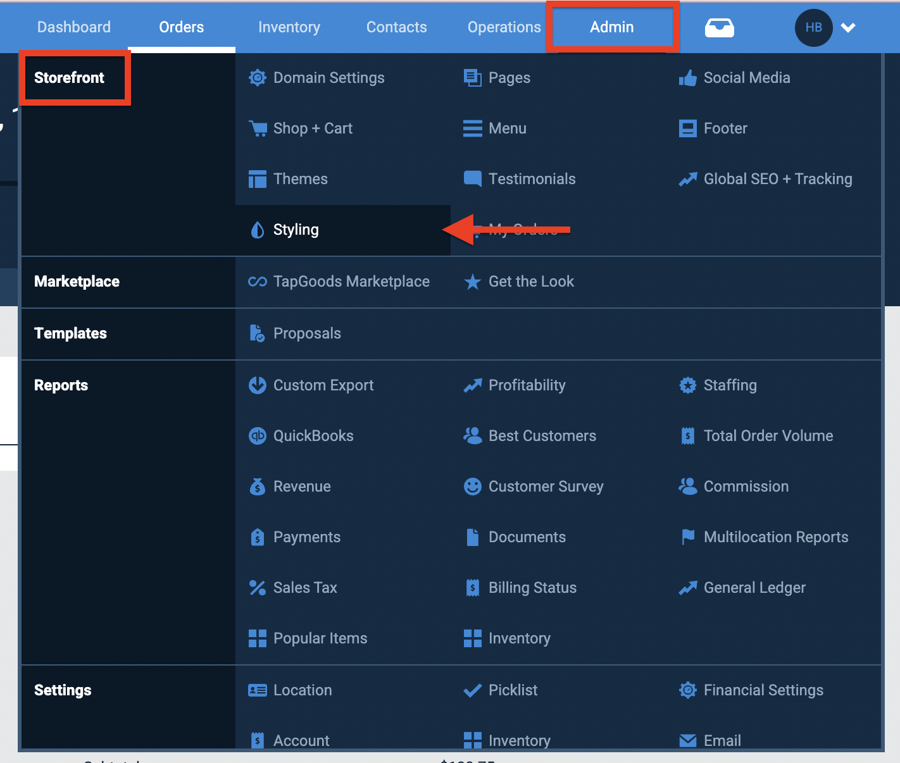
Task: Open the Shop + Cart icon
Action: (x=258, y=128)
